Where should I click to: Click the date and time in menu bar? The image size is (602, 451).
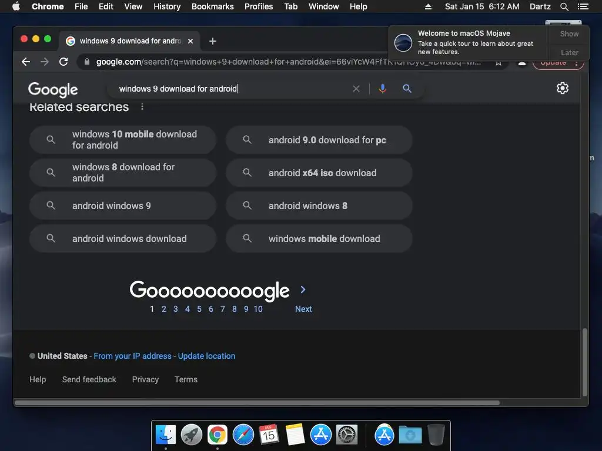(482, 6)
